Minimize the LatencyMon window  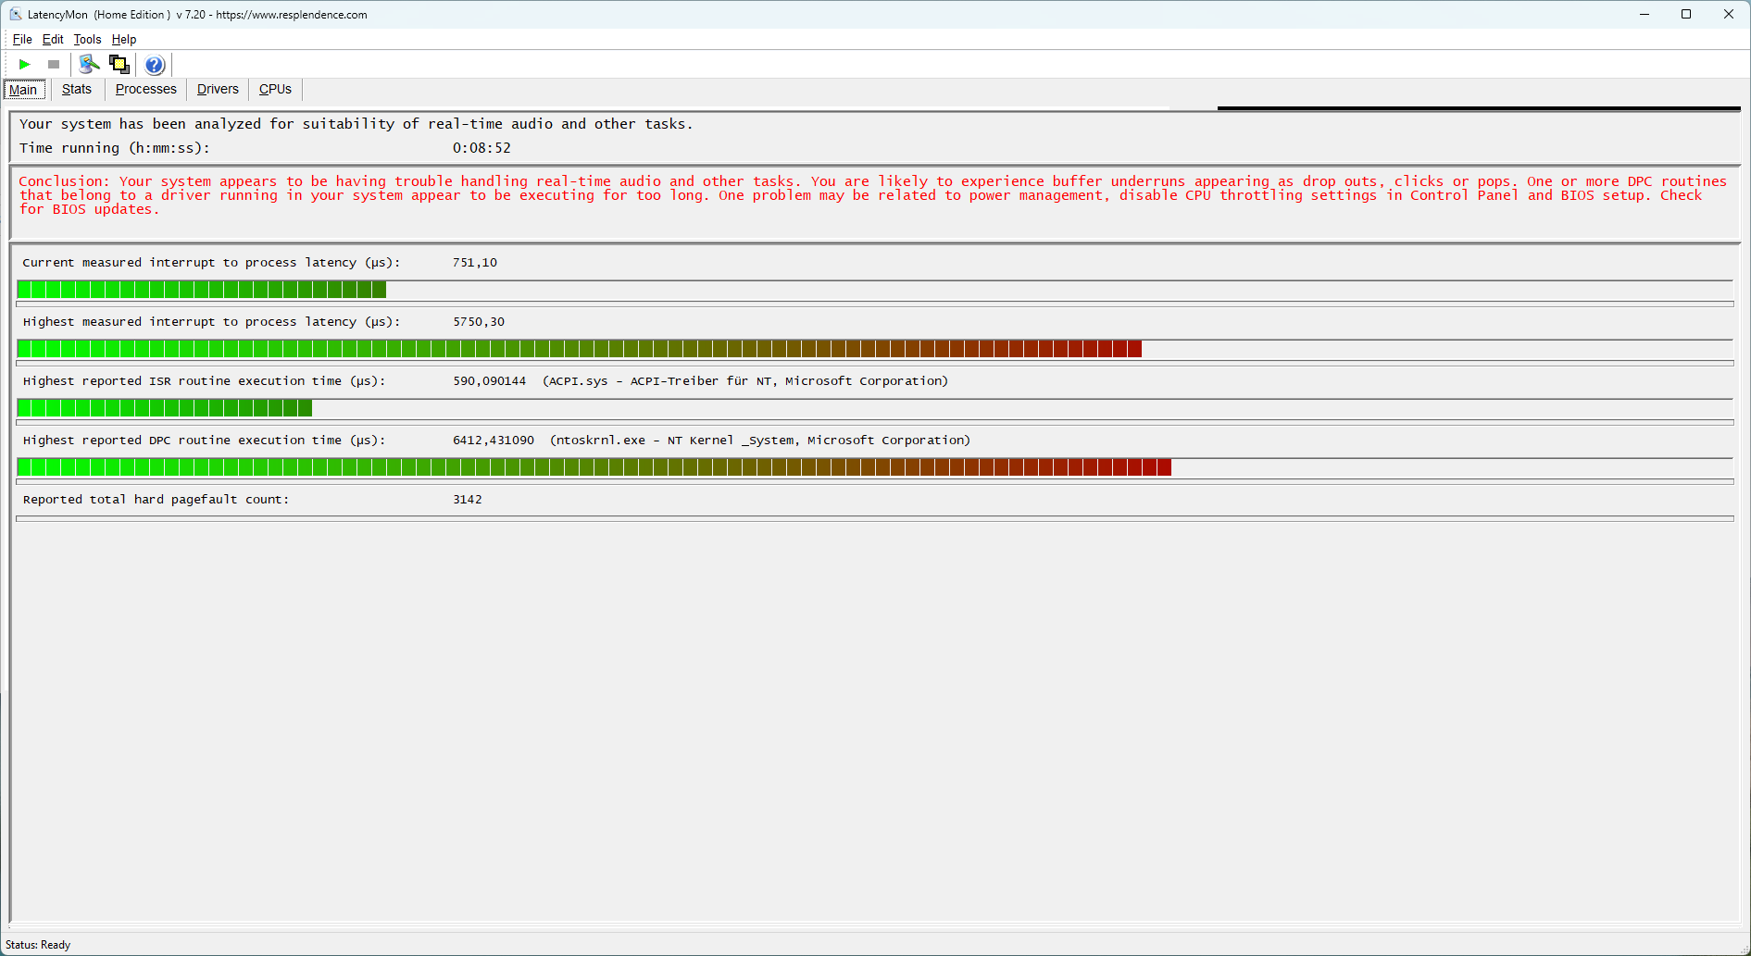click(1645, 14)
